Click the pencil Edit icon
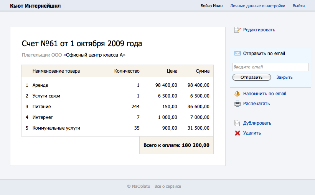The height and width of the screenshot is (195, 315). (x=237, y=30)
